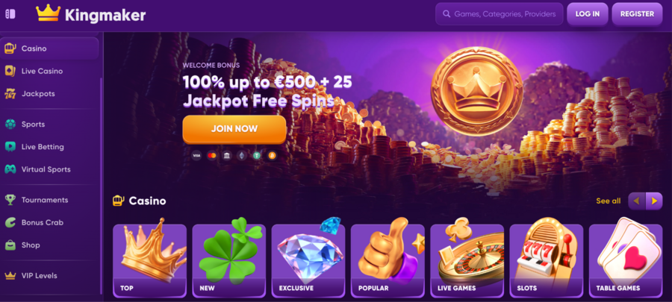Viewport: 672px width, 302px height.
Task: Open the Bonus Crab page
Action: click(43, 222)
